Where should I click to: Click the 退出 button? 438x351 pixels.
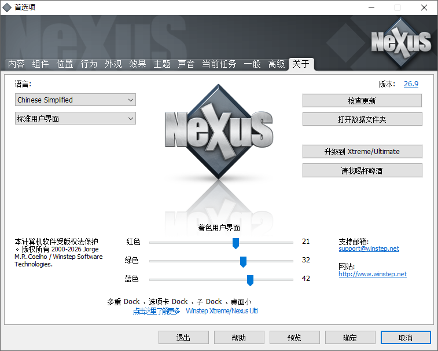[183, 338]
